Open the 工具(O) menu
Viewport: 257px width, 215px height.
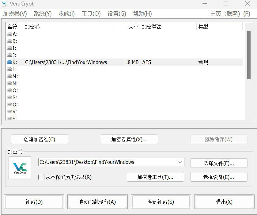click(91, 13)
